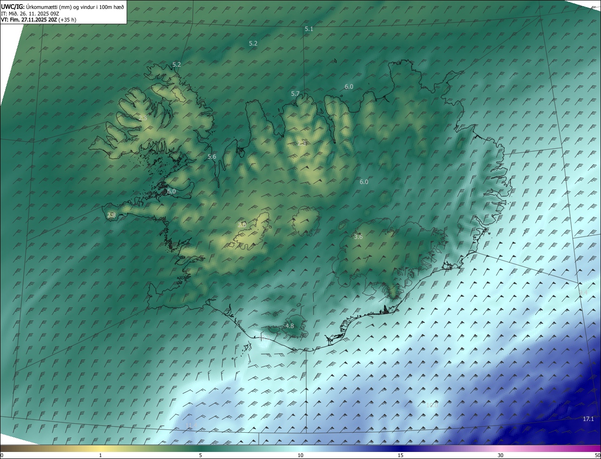
Task: Click the "5.6" map value label
Action: click(212, 157)
